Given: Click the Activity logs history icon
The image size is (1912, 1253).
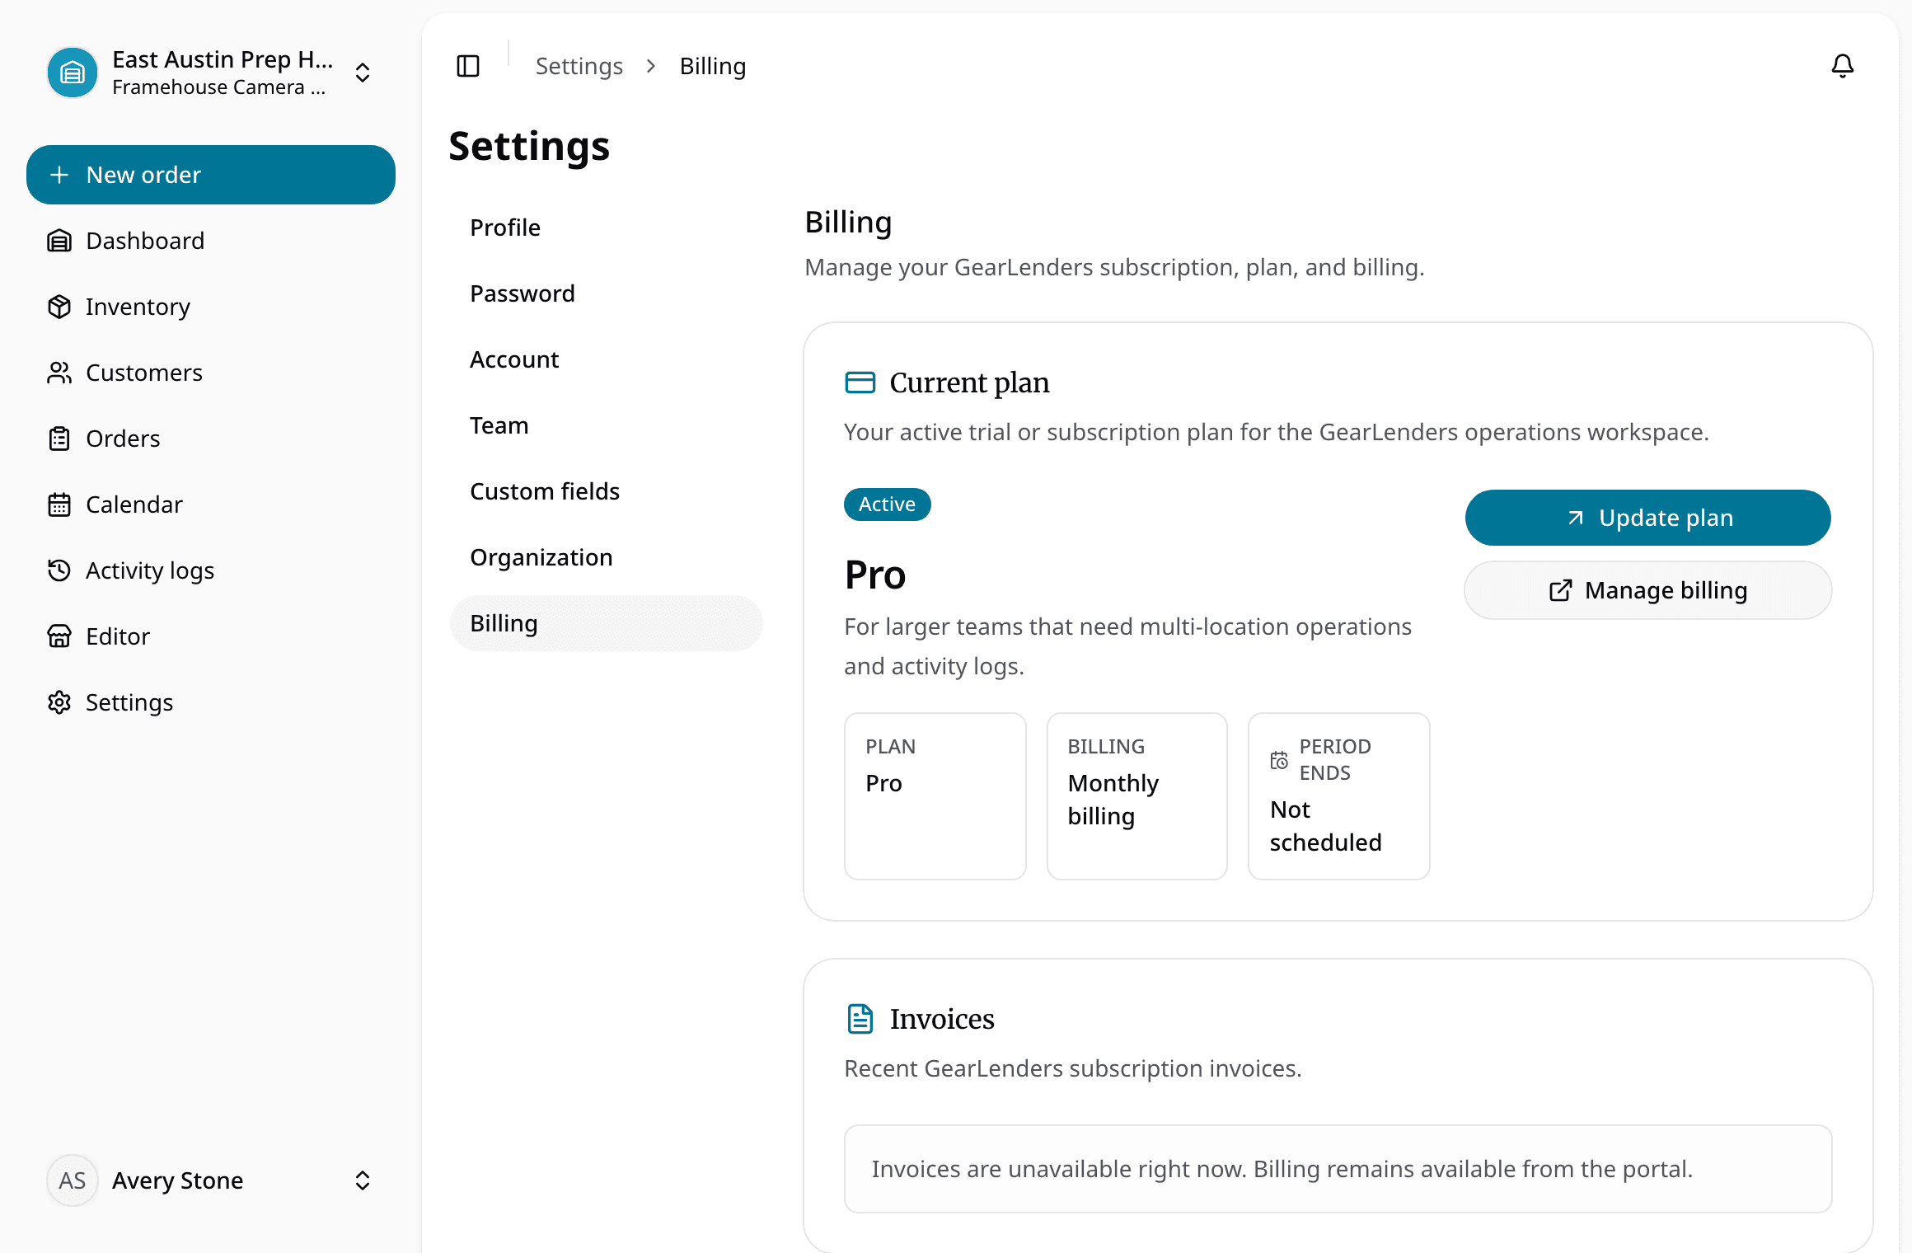Looking at the screenshot, I should pyautogui.click(x=59, y=570).
